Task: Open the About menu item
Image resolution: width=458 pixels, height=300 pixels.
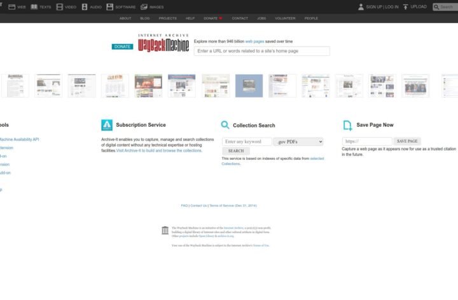Action: tap(125, 18)
